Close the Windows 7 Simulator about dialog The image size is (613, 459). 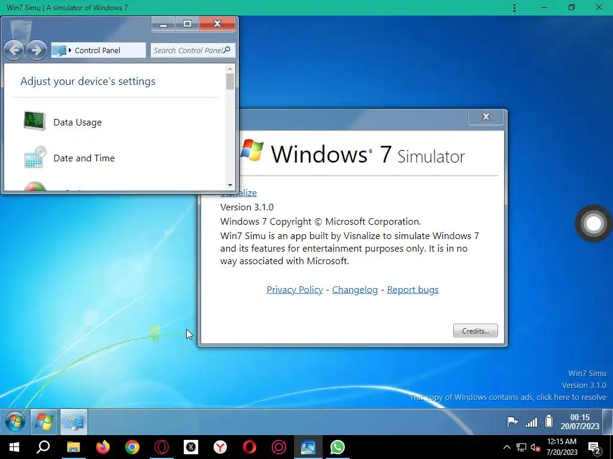click(486, 117)
